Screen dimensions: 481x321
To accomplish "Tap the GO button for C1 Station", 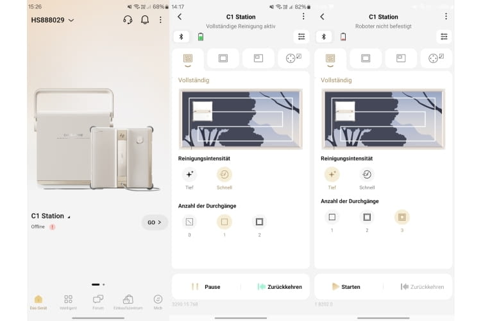I will (x=155, y=222).
